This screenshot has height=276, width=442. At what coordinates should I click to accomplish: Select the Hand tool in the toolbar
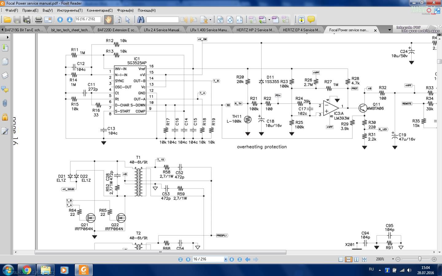pos(108,20)
